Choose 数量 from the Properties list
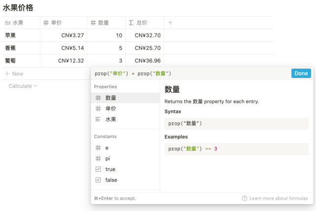Screen dimensions: 316x211 (111, 98)
